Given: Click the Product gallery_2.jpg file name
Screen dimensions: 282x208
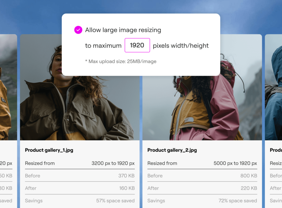Looking at the screenshot, I should (172, 150).
